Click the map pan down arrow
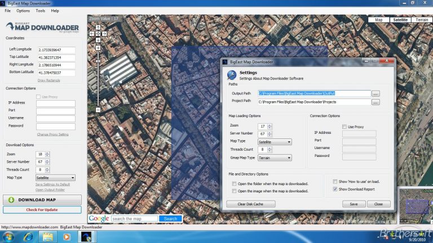 click(98, 39)
